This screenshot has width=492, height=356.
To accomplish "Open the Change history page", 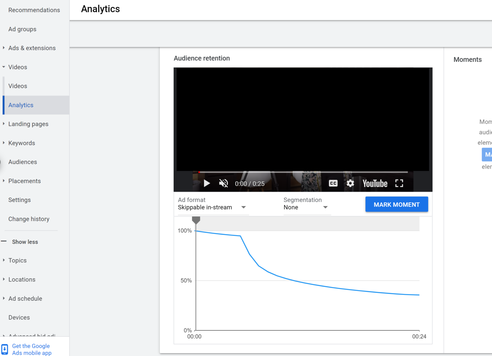I will tap(29, 219).
